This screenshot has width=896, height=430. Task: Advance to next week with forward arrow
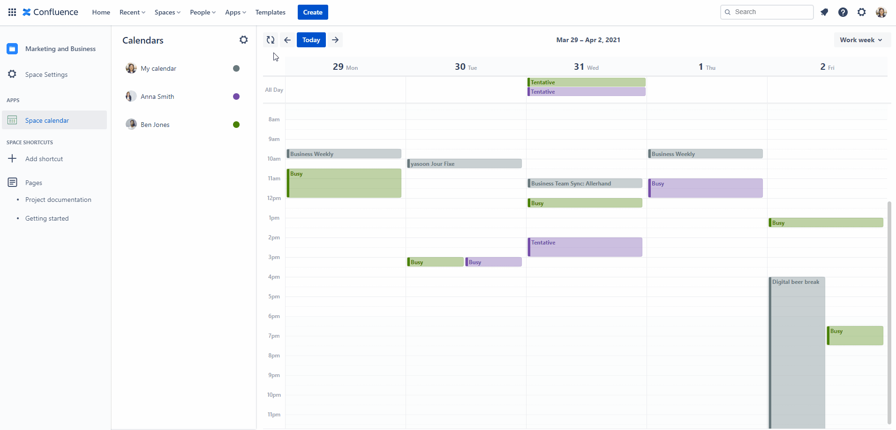(335, 40)
